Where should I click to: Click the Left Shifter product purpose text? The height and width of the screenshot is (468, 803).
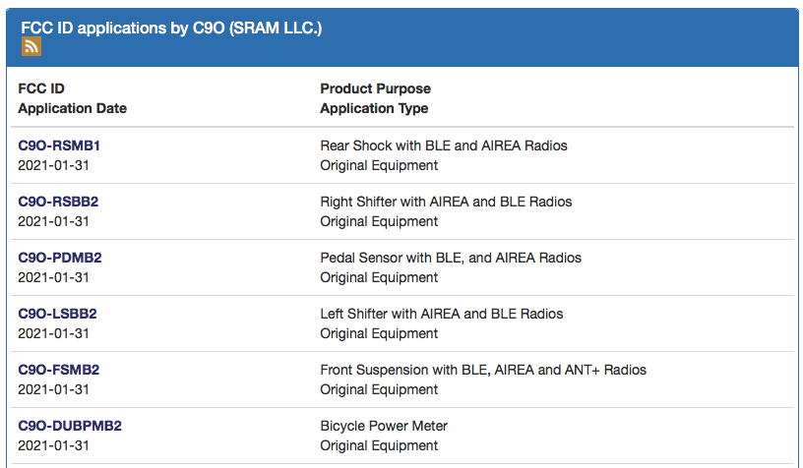(441, 314)
